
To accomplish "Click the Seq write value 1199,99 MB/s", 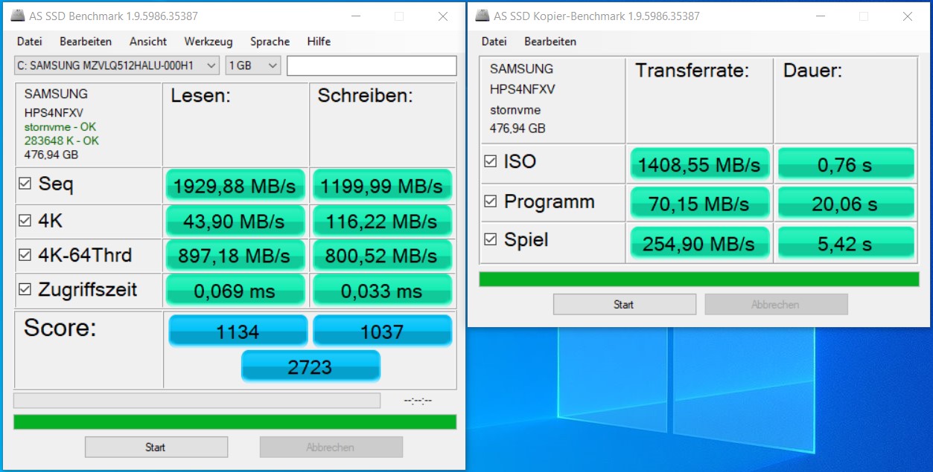I will (381, 186).
